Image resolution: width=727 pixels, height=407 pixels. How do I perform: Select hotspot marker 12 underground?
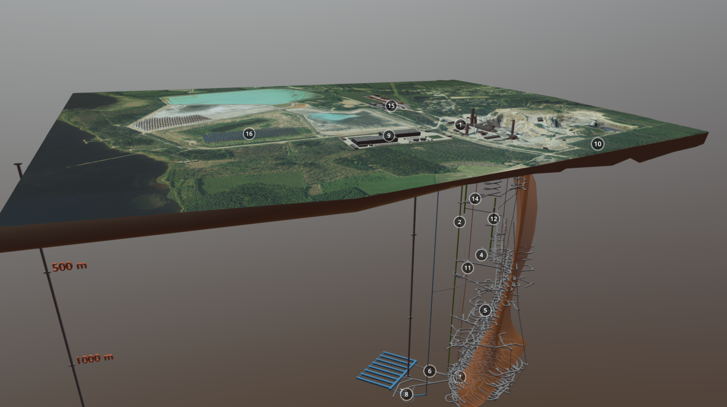click(494, 219)
